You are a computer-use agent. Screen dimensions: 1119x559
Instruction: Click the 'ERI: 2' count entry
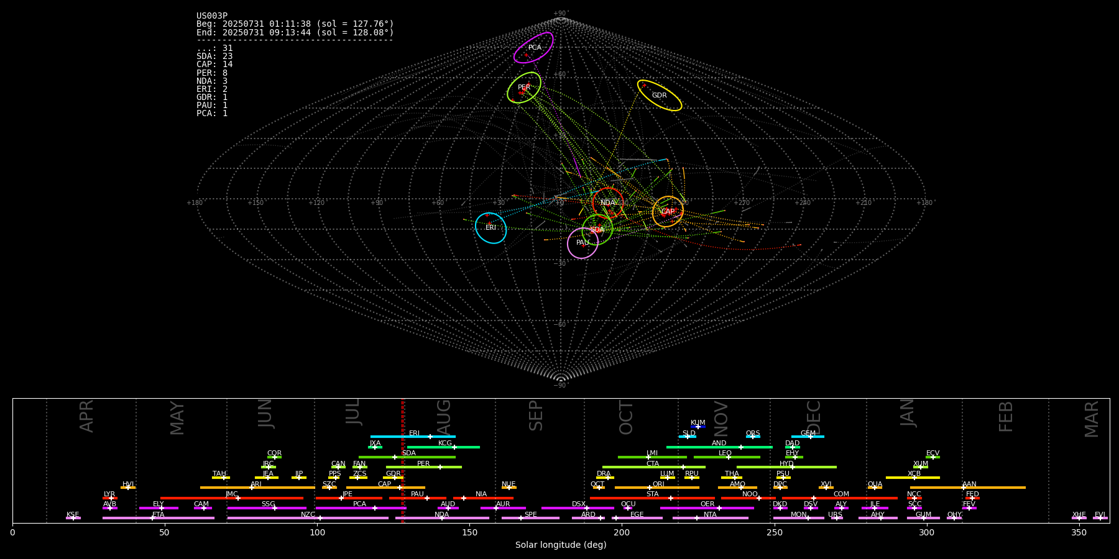(x=212, y=89)
